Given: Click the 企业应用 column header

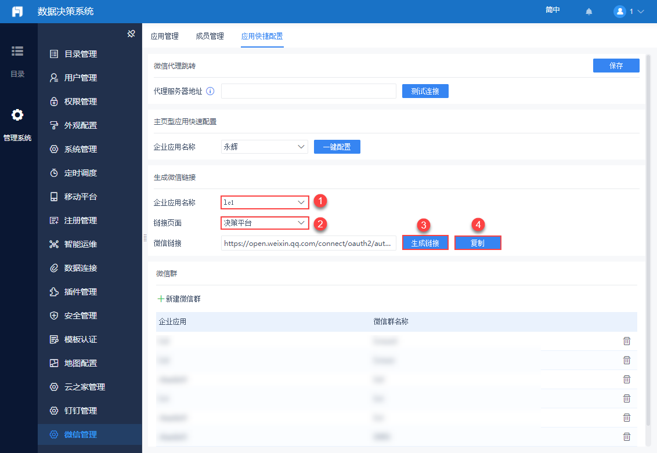Looking at the screenshot, I should click(x=172, y=321).
